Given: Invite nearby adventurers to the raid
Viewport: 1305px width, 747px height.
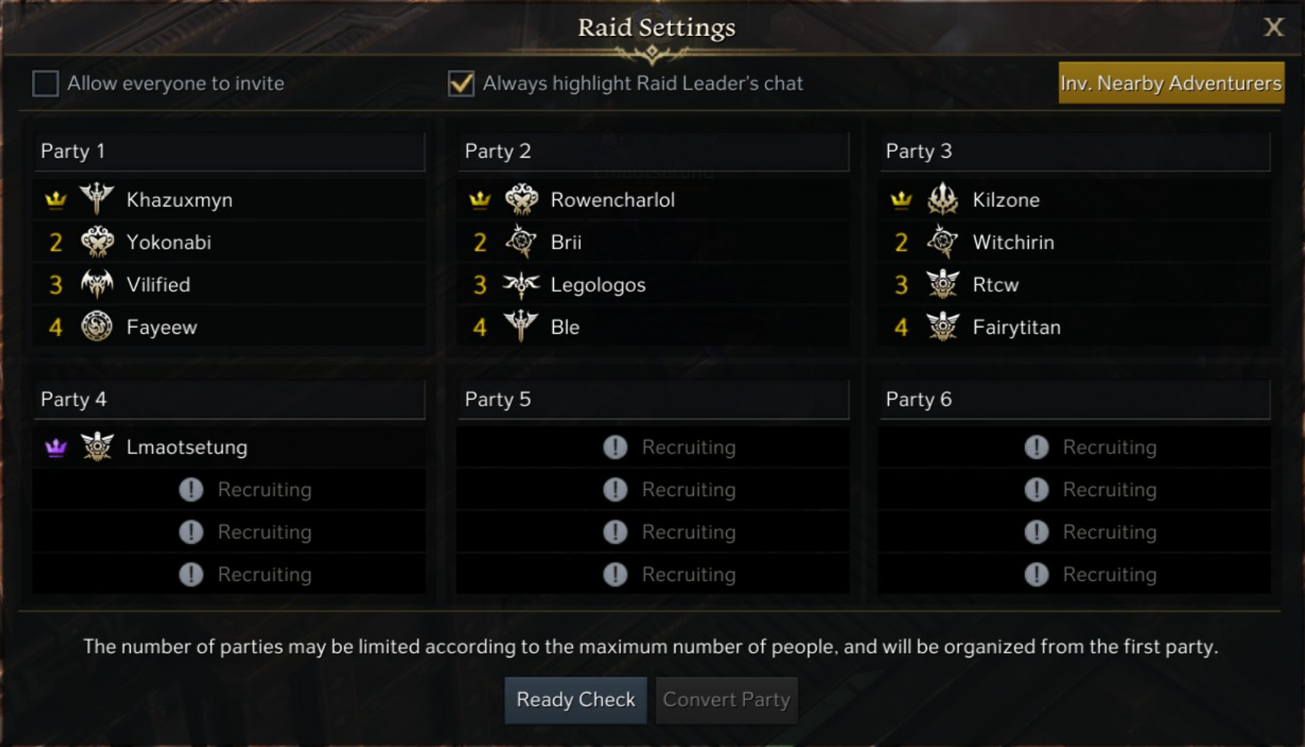Looking at the screenshot, I should pos(1170,83).
